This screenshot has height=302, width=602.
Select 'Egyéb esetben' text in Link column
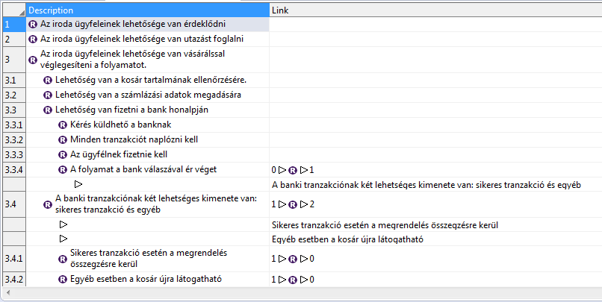point(347,239)
